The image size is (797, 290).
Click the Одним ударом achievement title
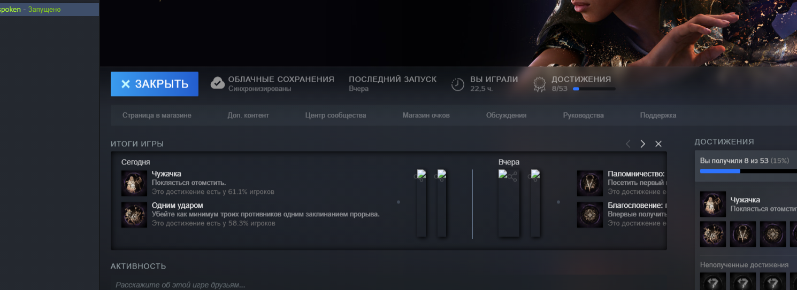click(177, 205)
